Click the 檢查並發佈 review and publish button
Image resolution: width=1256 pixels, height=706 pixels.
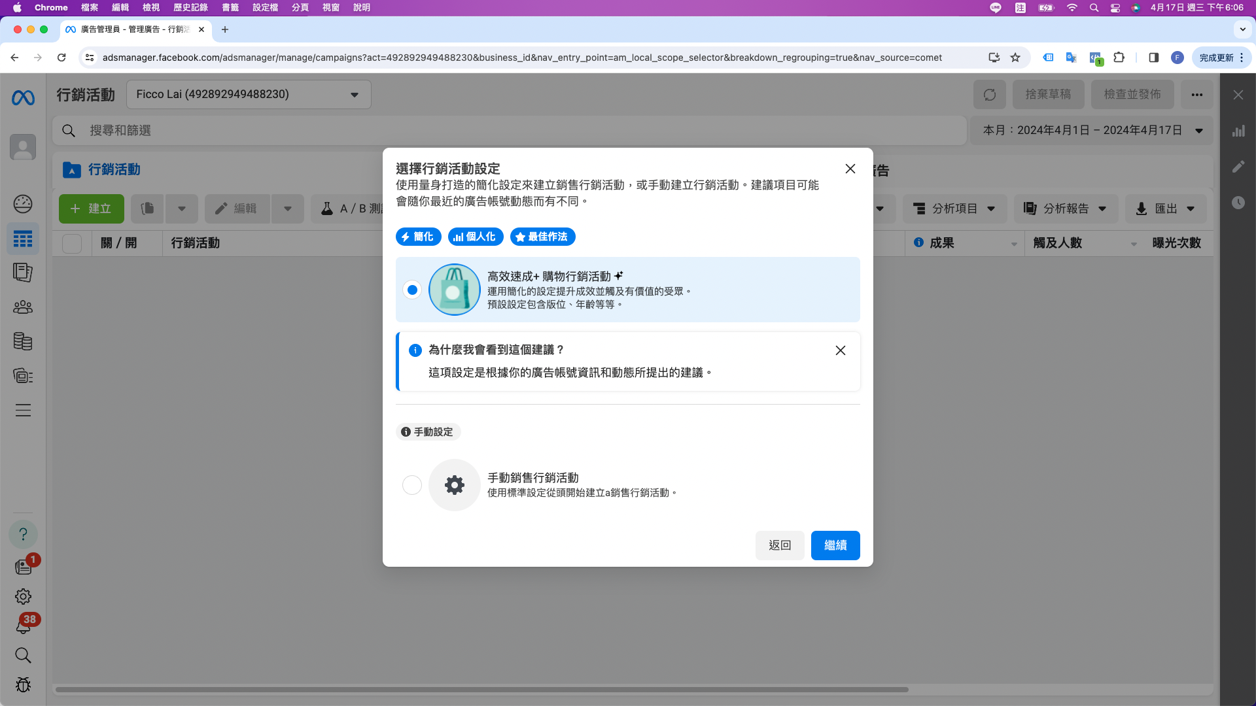click(x=1132, y=95)
